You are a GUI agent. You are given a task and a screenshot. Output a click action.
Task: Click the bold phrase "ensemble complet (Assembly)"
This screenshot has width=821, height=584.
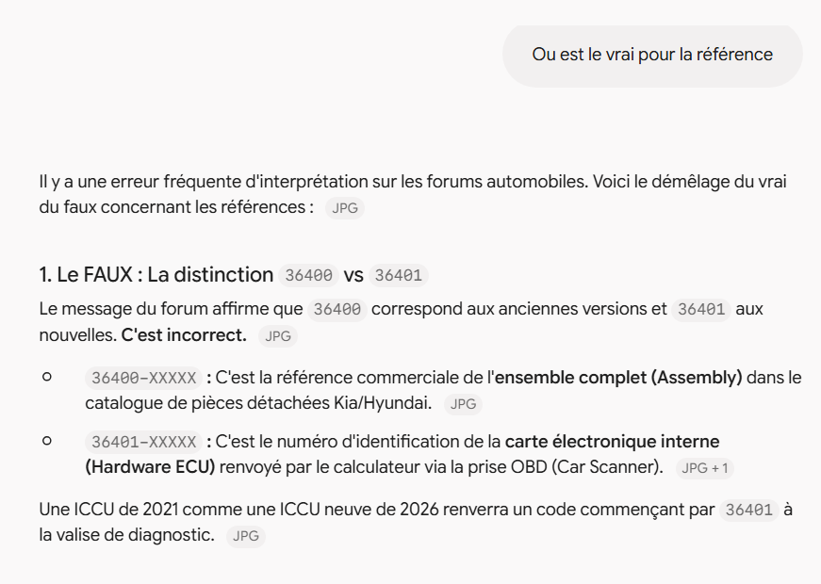point(618,378)
